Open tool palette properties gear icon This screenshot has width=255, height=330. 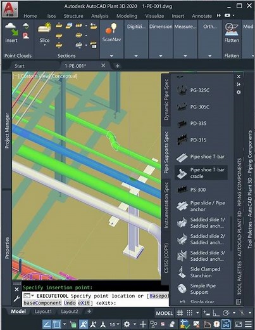[239, 92]
